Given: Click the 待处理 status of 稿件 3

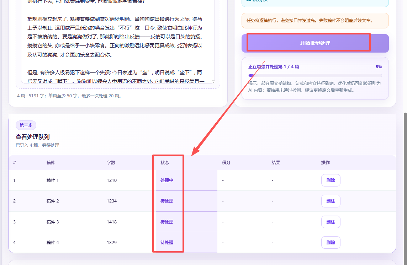Looking at the screenshot, I should [166, 222].
